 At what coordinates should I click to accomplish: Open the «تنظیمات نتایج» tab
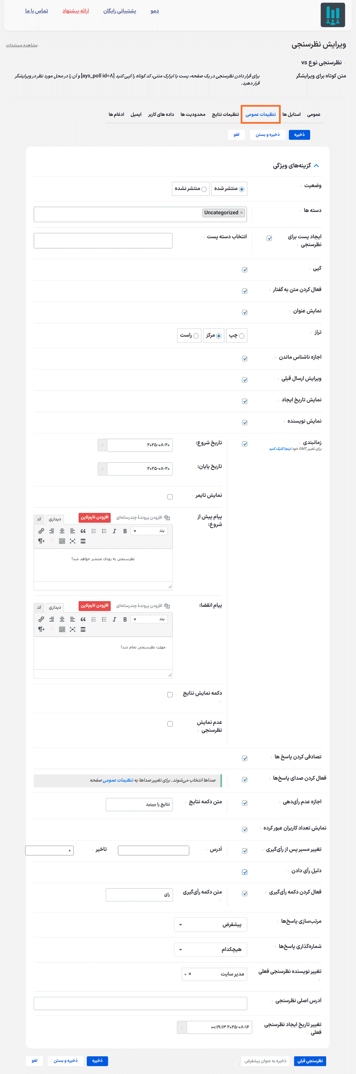(225, 114)
